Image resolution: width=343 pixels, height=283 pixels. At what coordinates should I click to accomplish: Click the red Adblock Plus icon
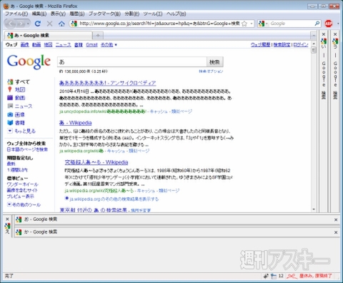(x=329, y=24)
